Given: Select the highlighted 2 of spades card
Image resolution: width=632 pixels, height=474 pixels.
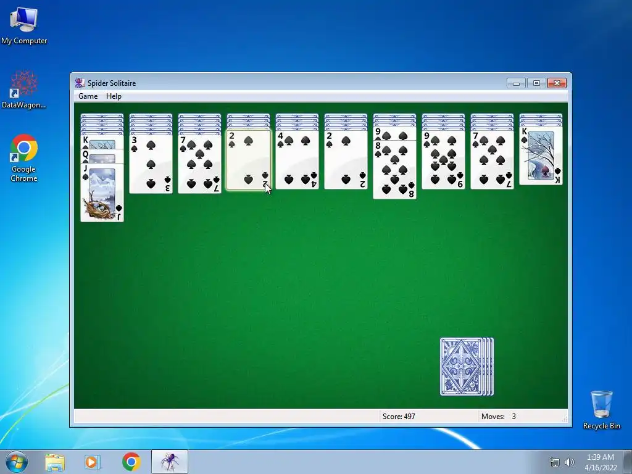Looking at the screenshot, I should point(248,160).
